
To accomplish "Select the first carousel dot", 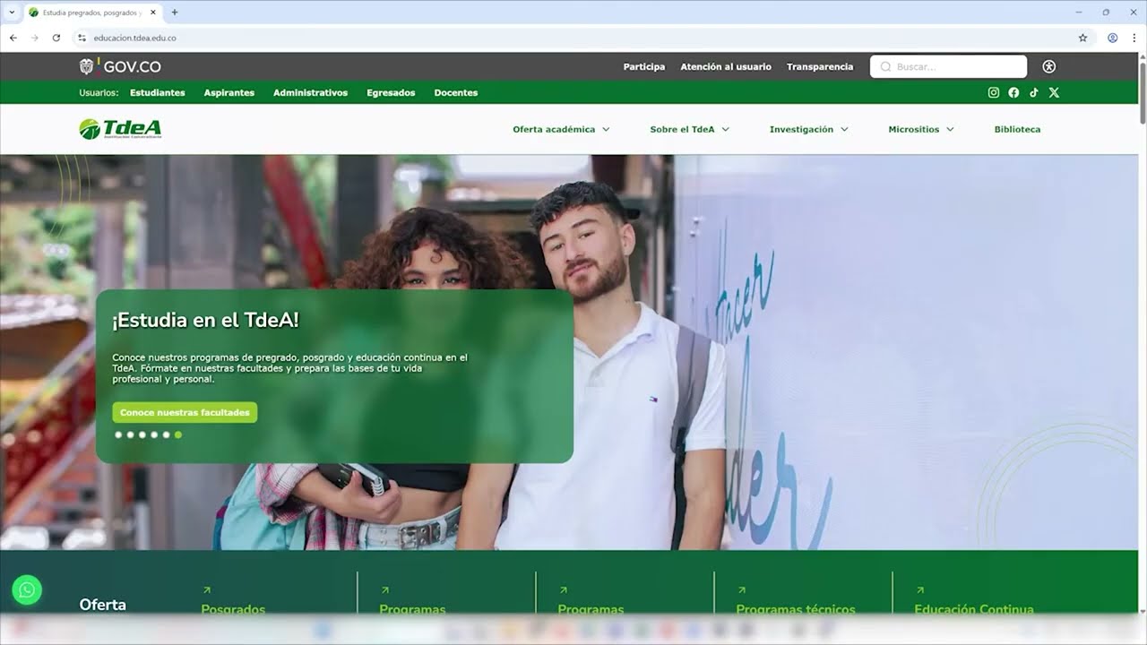I will click(118, 434).
